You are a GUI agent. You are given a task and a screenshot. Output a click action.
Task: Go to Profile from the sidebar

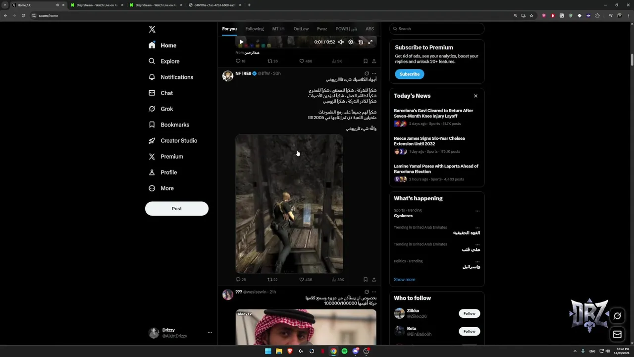[x=162, y=172]
